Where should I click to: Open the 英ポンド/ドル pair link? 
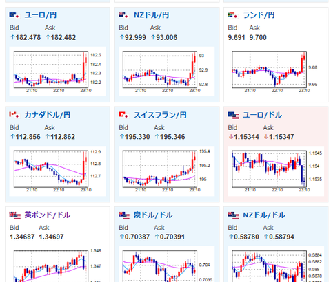coord(48,215)
